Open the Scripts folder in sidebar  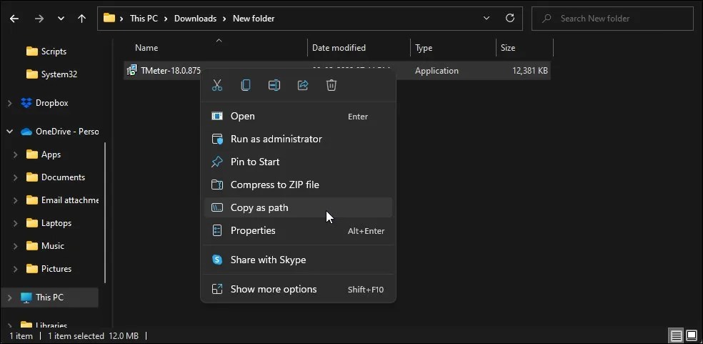(54, 51)
